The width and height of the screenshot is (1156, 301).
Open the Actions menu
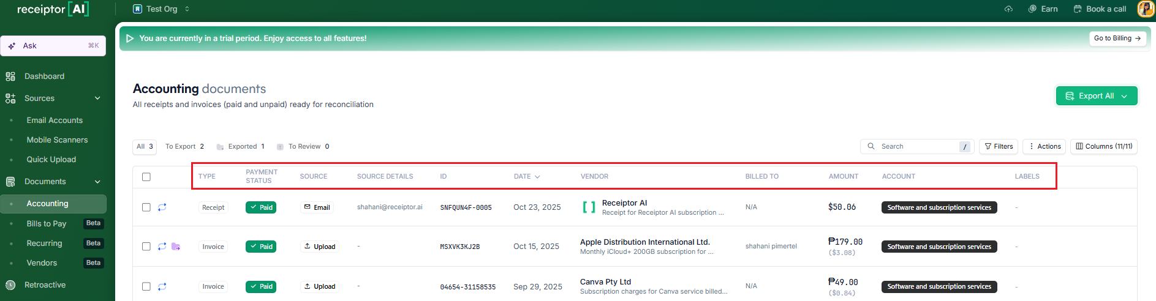point(1045,147)
